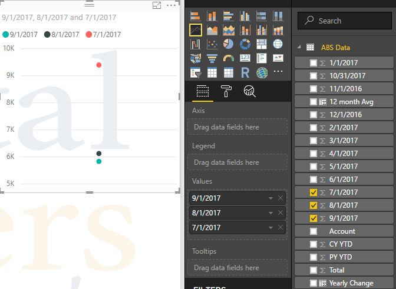Click the teal 9/1/2017 legend marker

[5, 34]
